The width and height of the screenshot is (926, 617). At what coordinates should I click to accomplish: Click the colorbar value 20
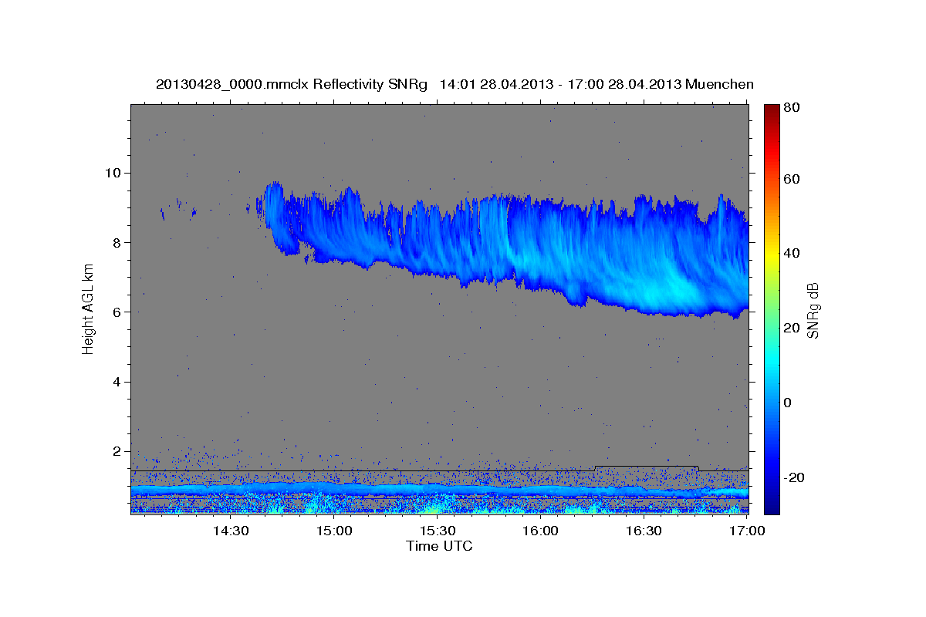pos(793,328)
